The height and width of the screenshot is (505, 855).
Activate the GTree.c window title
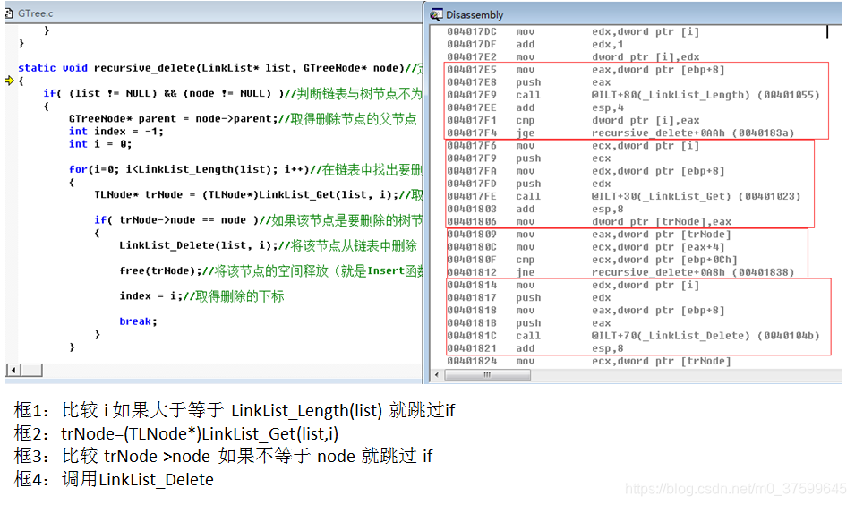[x=36, y=13]
